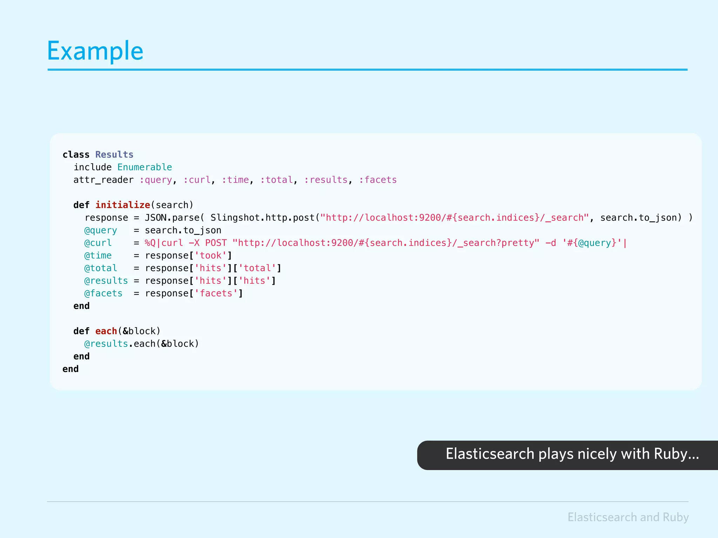
Task: Click 'def initialize(search)' line
Action: tap(133, 205)
